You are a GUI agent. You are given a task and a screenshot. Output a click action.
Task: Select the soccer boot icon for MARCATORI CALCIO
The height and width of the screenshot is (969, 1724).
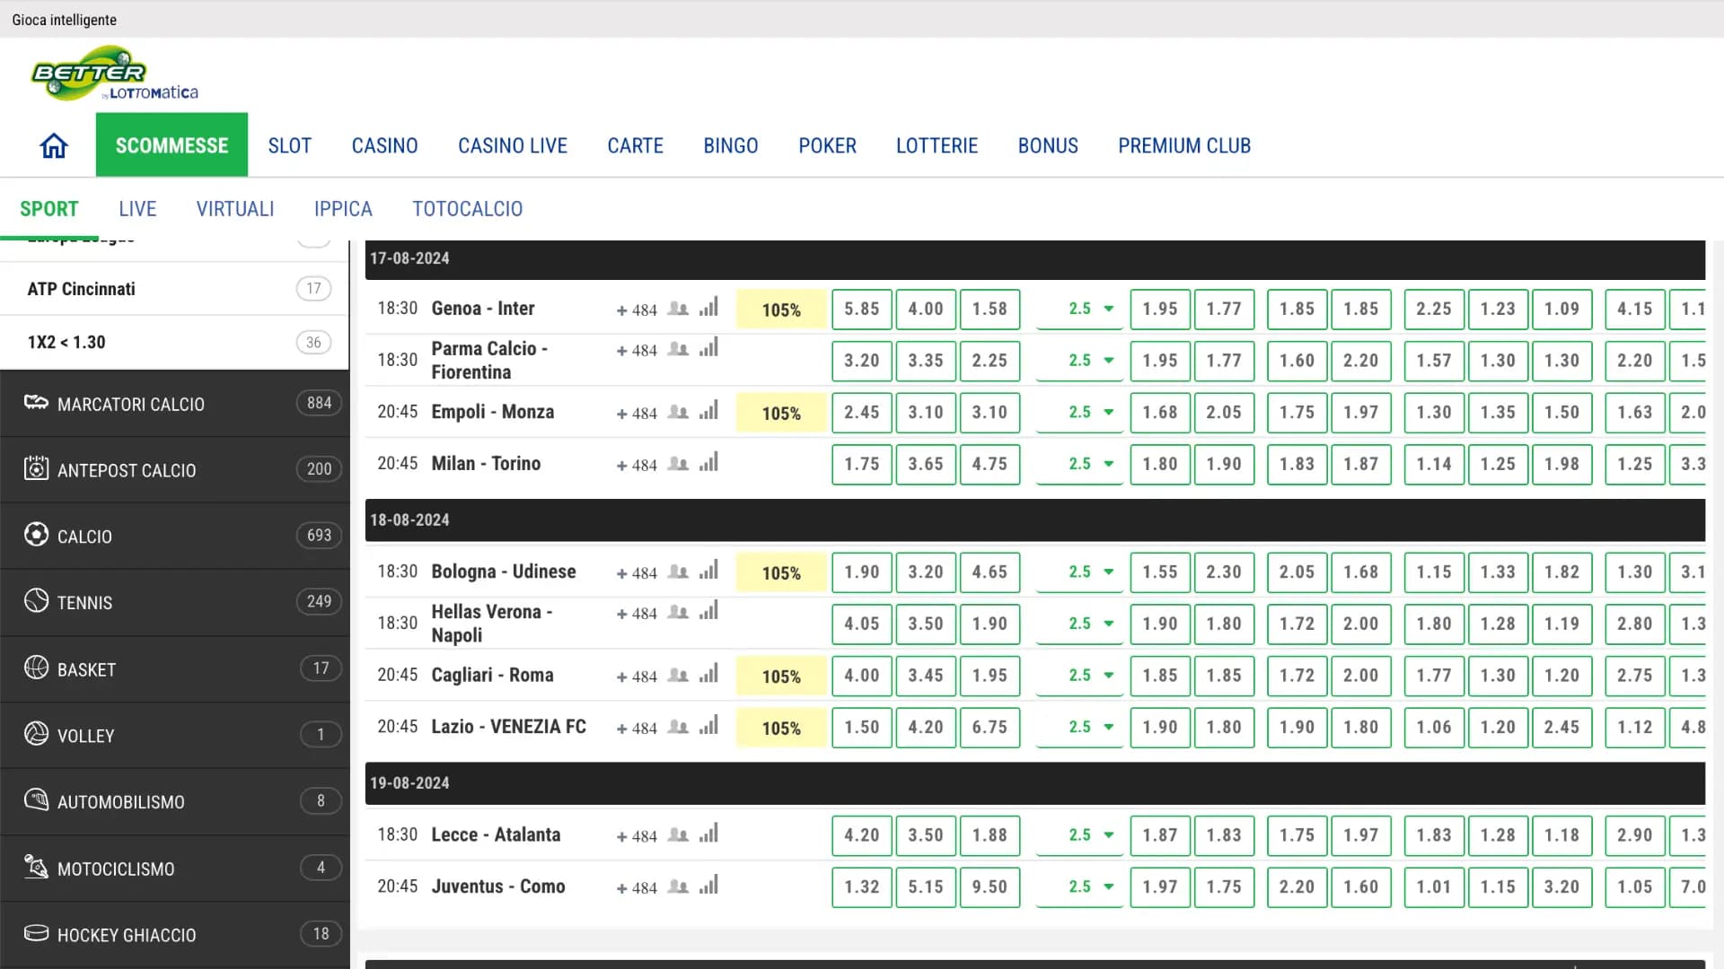[36, 403]
